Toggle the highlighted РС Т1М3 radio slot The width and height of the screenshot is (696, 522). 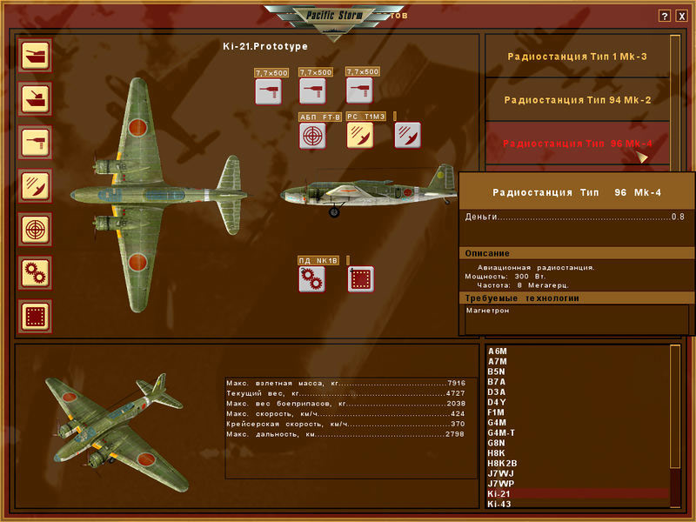pyautogui.click(x=360, y=137)
